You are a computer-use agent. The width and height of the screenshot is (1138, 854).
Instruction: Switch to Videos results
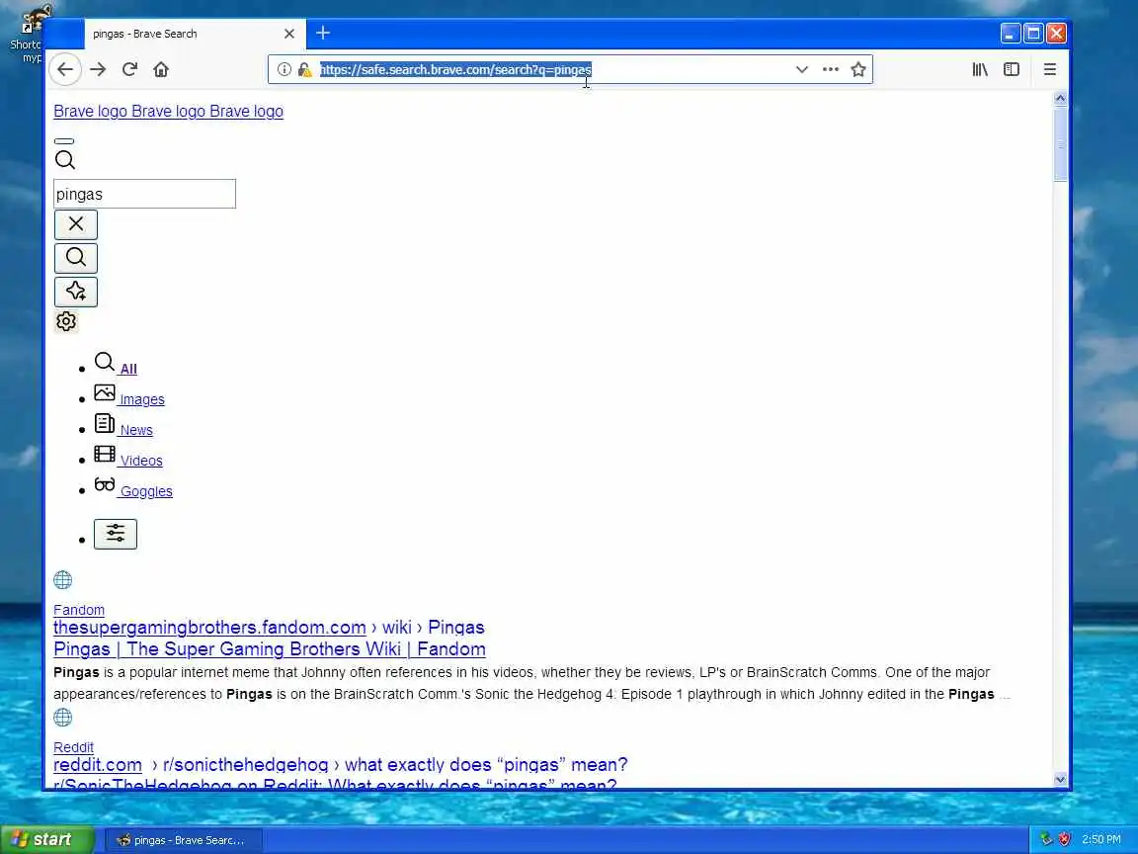coord(141,461)
